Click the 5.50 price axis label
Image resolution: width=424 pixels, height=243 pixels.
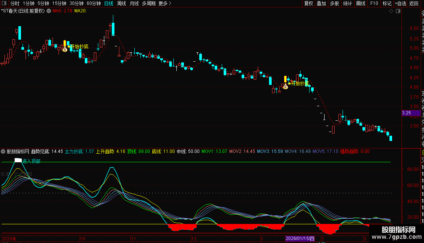coord(414,28)
